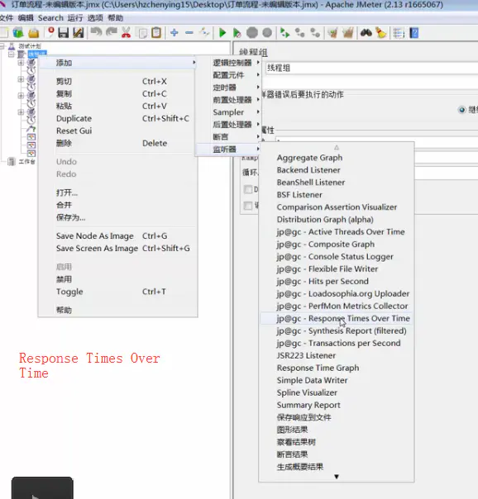Select jp@gc - Response Times Over Time
The height and width of the screenshot is (499, 478).
tap(337, 318)
